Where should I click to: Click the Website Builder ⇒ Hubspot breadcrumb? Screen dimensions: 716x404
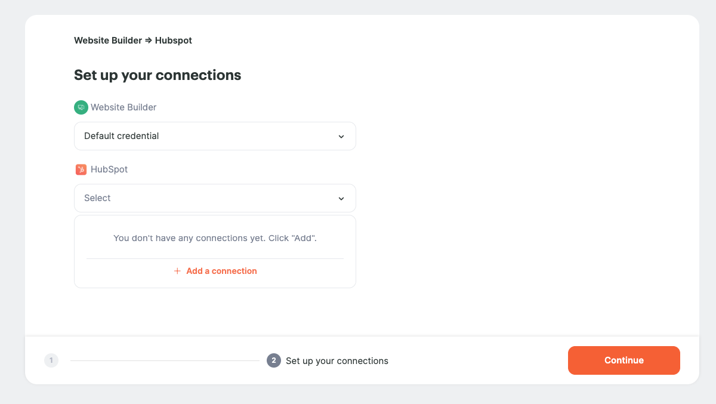click(x=133, y=41)
